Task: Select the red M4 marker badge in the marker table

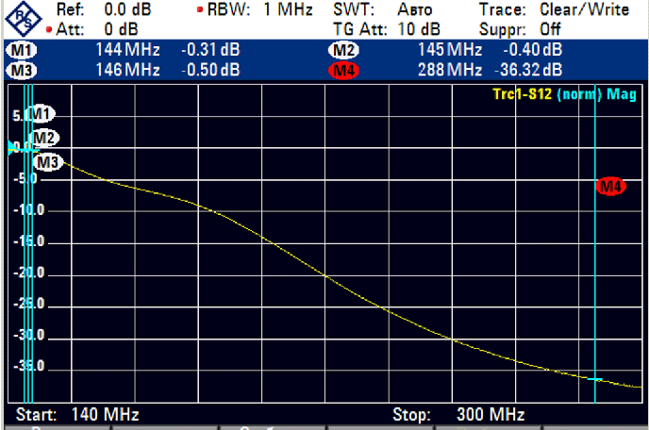Action: tap(343, 70)
